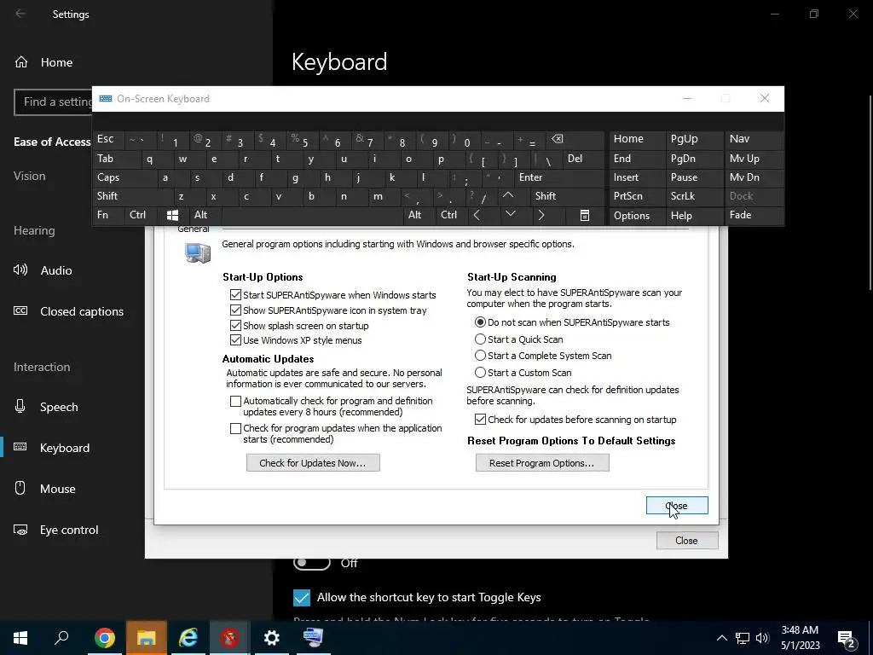Click the volume icon in system tray

762,638
